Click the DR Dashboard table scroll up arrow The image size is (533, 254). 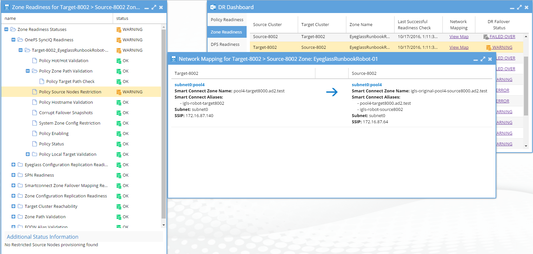point(526,36)
